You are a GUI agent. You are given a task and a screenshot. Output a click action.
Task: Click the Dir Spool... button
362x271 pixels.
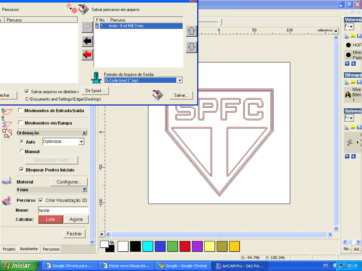(x=95, y=91)
